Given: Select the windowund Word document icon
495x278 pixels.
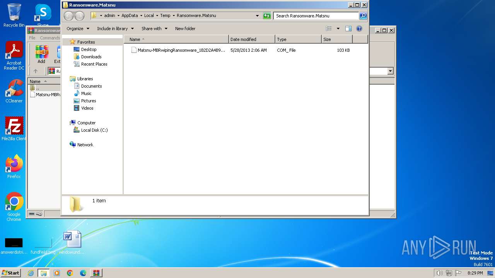Looking at the screenshot, I should point(72,242).
